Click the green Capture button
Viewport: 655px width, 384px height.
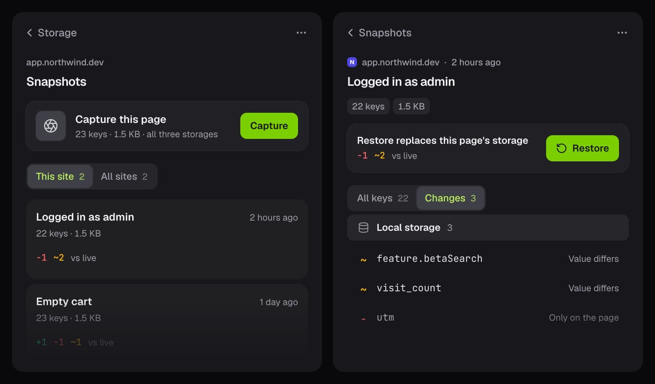coord(269,126)
